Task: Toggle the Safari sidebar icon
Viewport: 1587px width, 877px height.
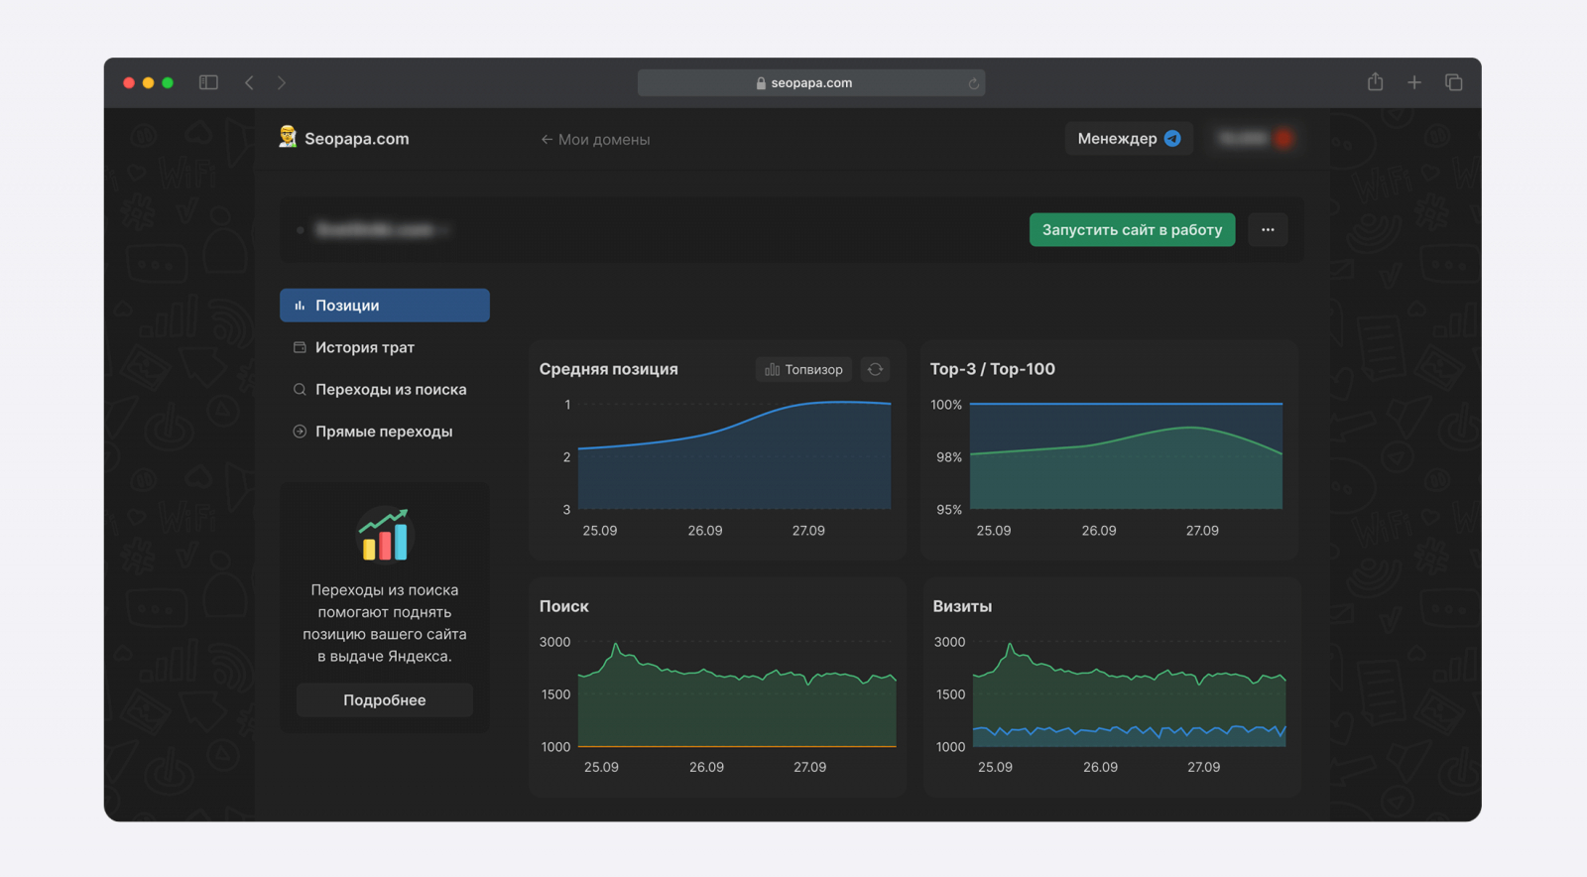Action: pos(208,82)
